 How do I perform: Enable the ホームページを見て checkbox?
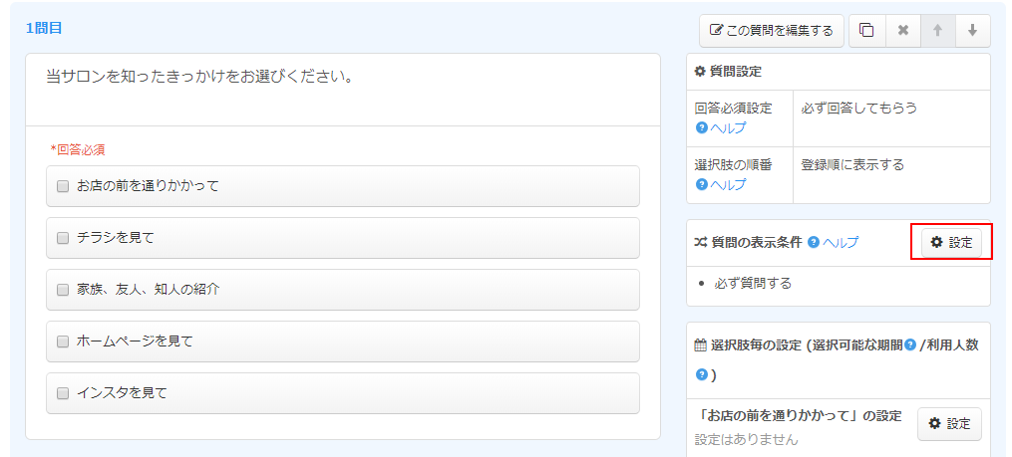(63, 342)
